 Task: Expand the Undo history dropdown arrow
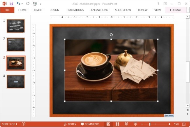pyautogui.click(x=22, y=4)
